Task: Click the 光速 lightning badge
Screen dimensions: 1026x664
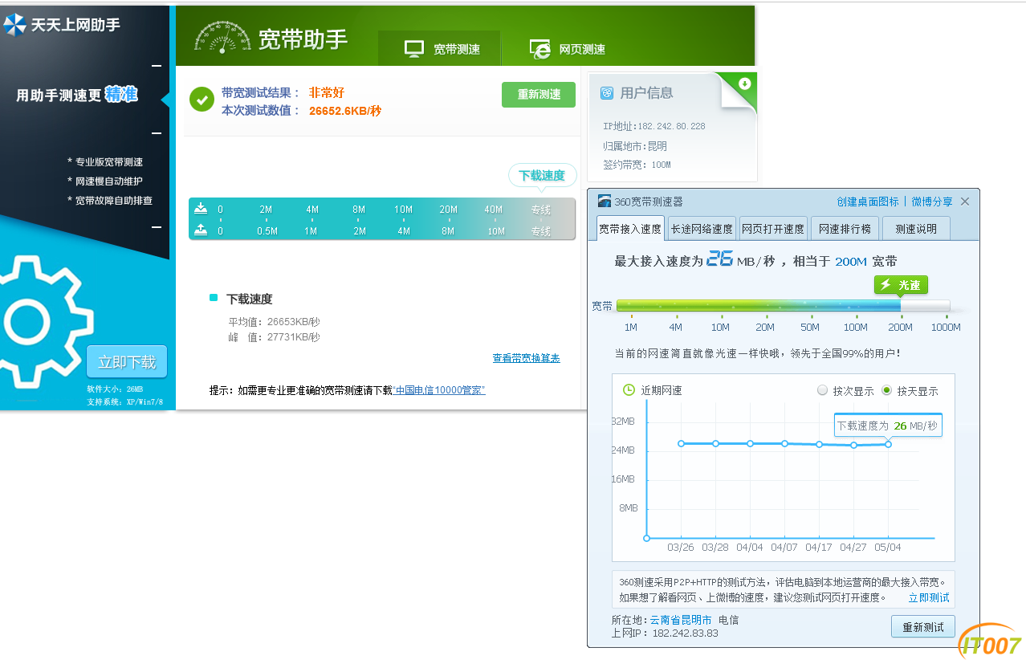Action: (x=901, y=285)
